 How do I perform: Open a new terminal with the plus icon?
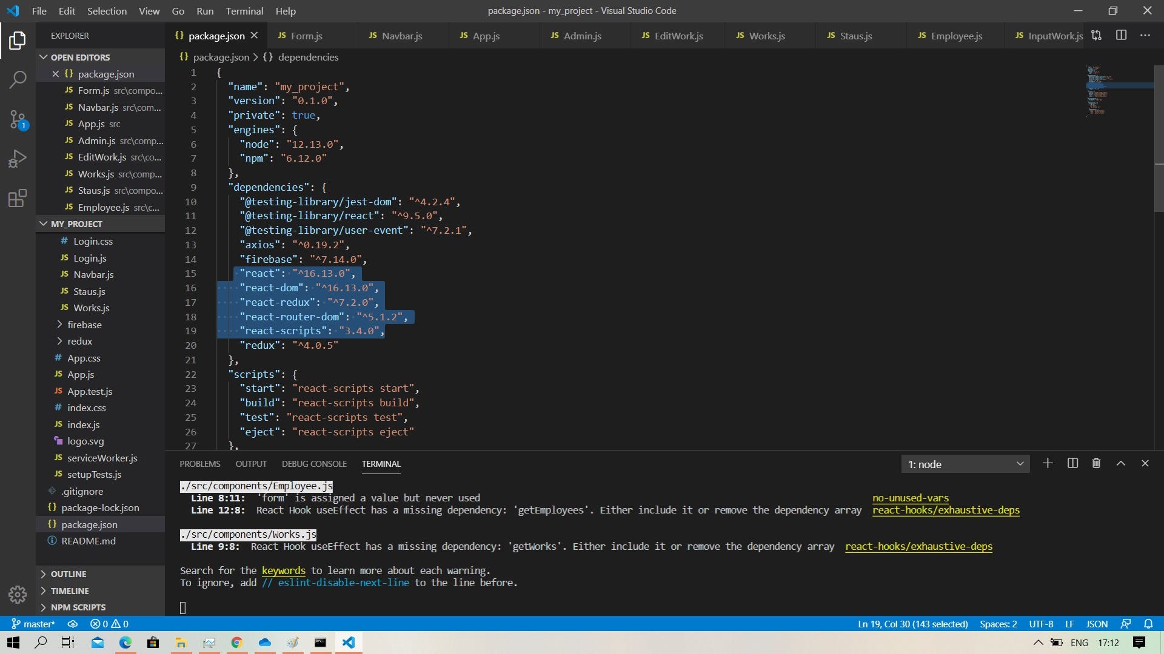[x=1047, y=463]
